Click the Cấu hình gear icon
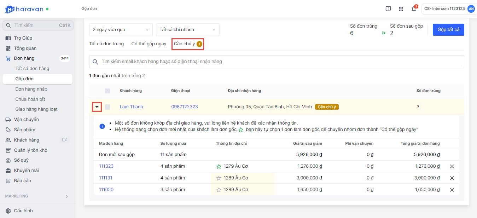Screen dimensions: 477x218 click(x=8, y=211)
